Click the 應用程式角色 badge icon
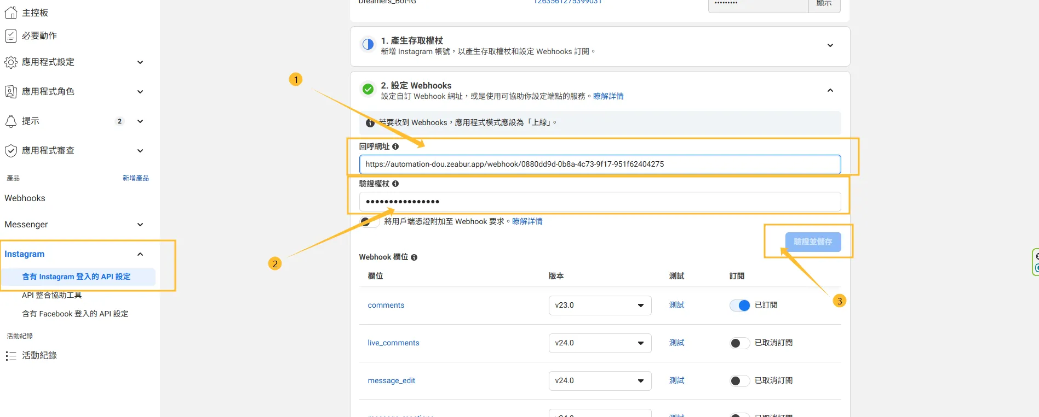 [x=11, y=92]
